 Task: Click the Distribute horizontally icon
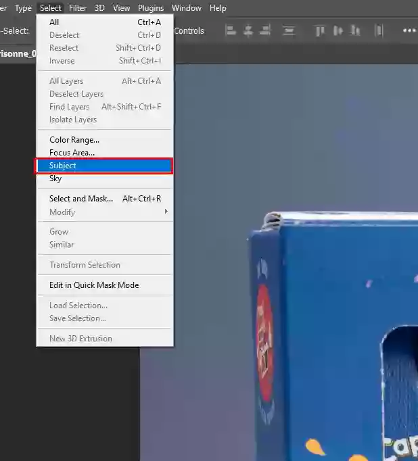(379, 30)
